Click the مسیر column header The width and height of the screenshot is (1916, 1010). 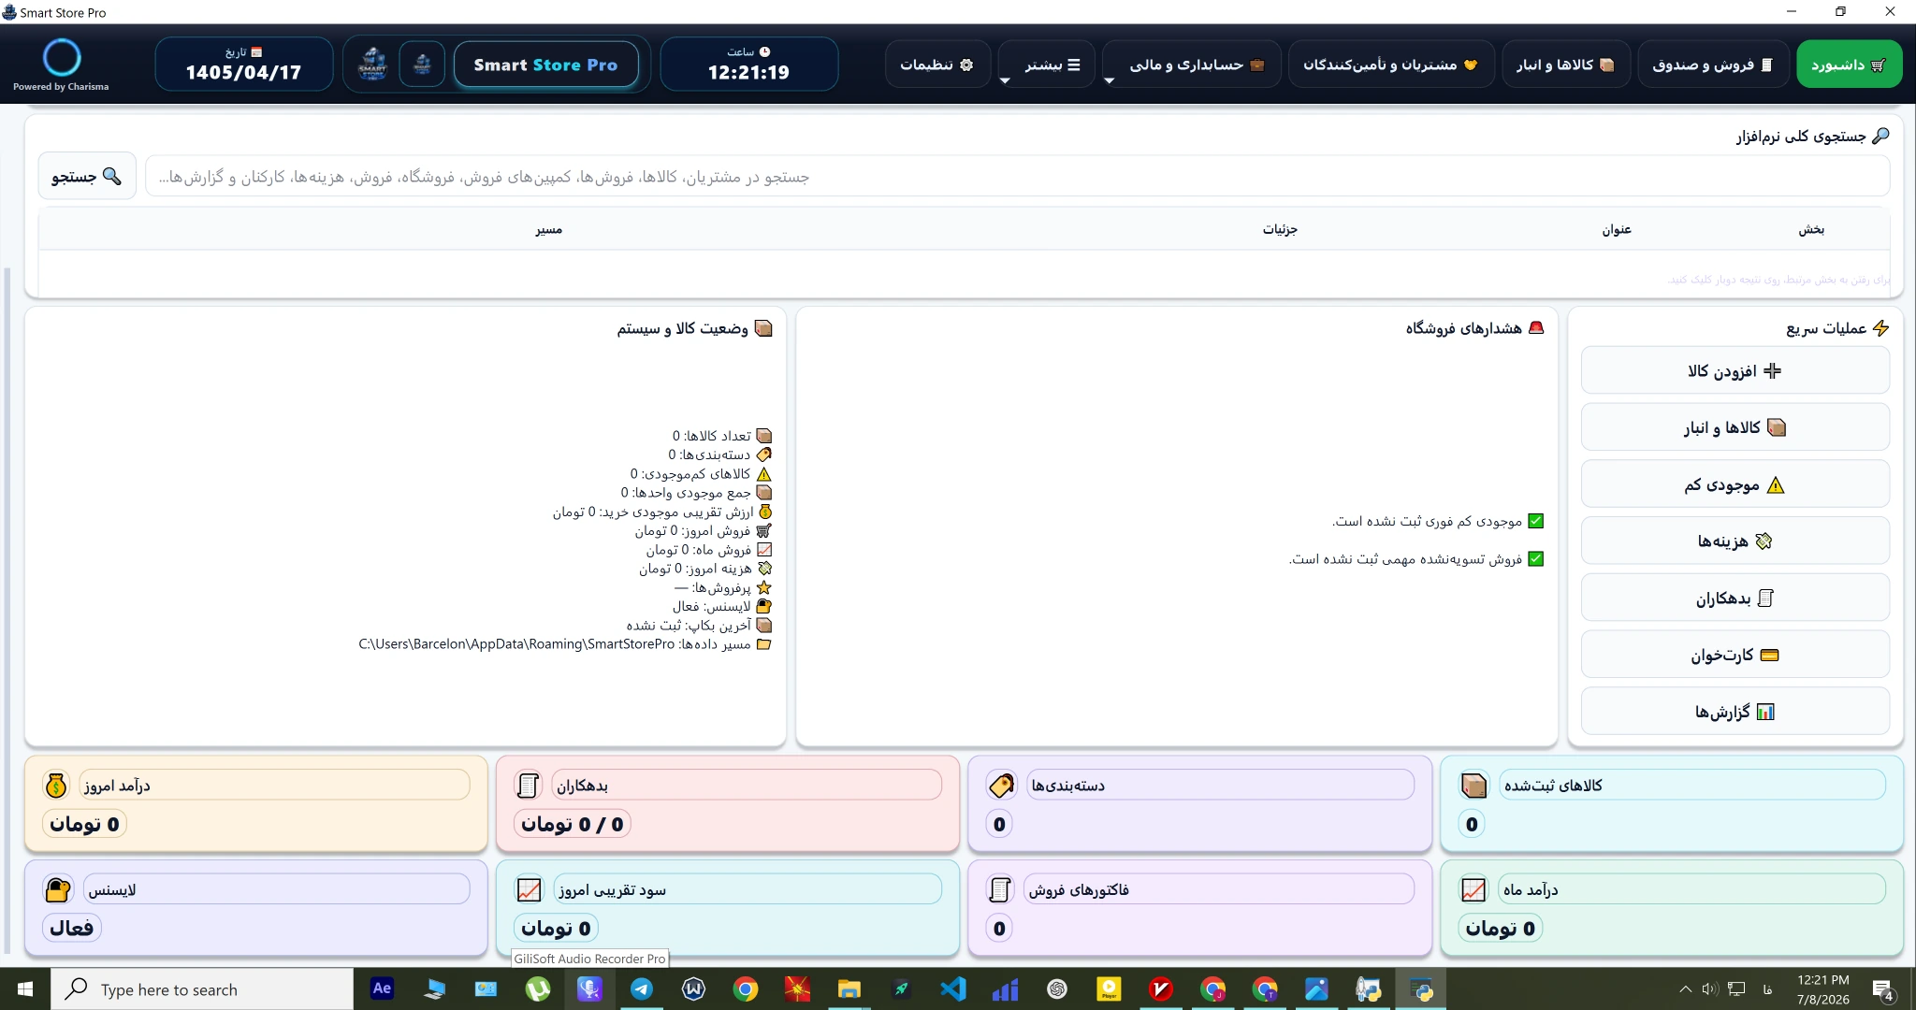pyautogui.click(x=548, y=229)
